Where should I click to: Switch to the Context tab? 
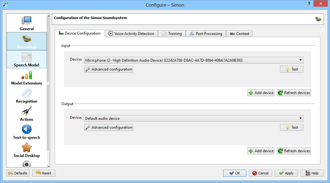coord(239,34)
